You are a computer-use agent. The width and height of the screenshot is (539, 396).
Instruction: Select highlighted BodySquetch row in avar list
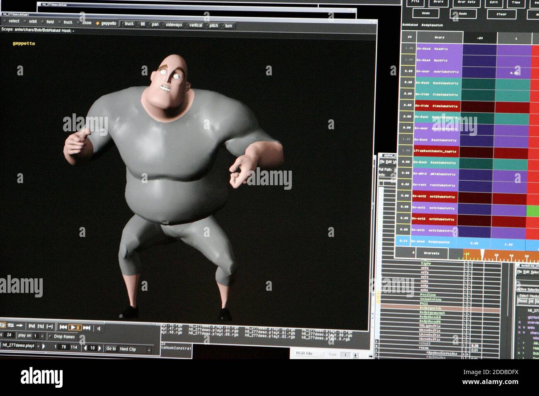click(440, 308)
